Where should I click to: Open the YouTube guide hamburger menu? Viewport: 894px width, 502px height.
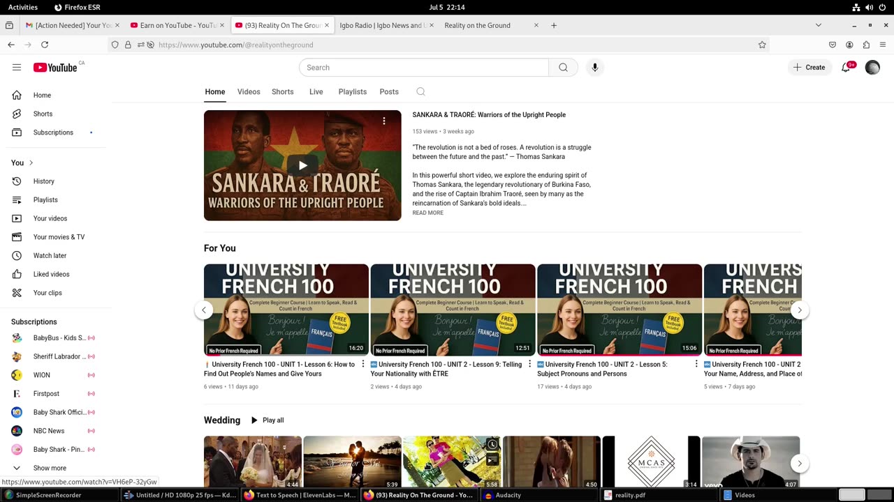pos(17,68)
